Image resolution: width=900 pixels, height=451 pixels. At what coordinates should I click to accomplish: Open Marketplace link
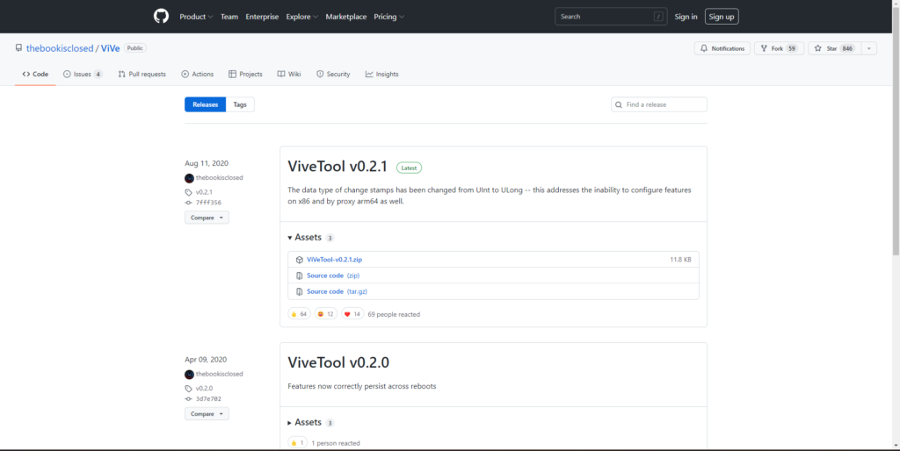346,17
